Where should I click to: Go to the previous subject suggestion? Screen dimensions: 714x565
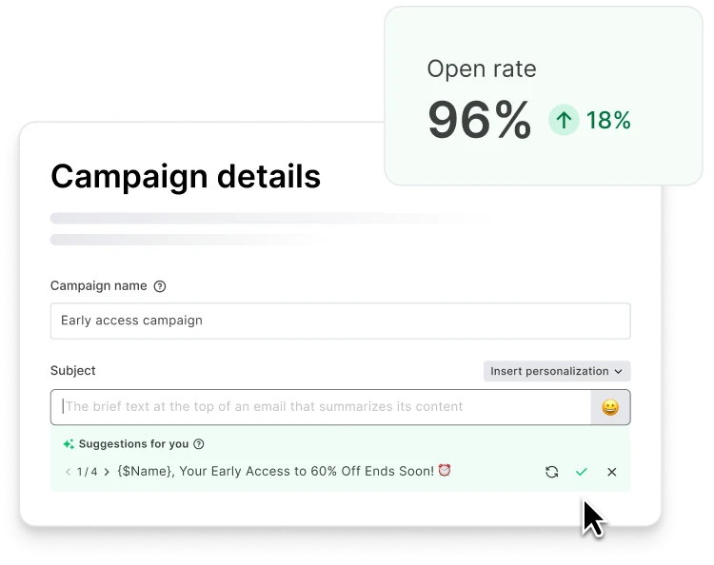[68, 472]
